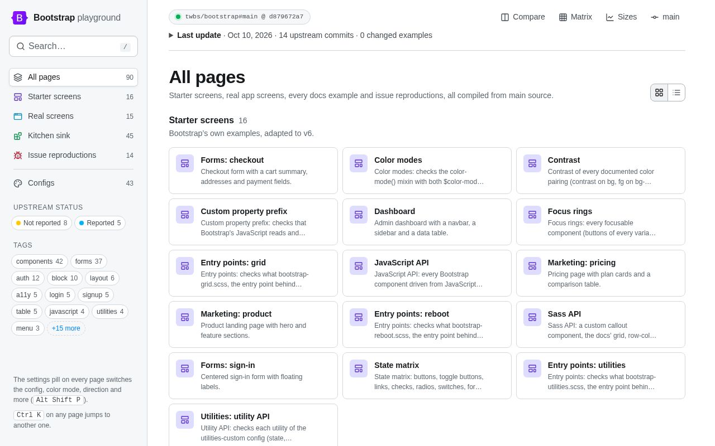715x446 pixels.
Task: Toggle the auth tag filter
Action: pos(28,278)
